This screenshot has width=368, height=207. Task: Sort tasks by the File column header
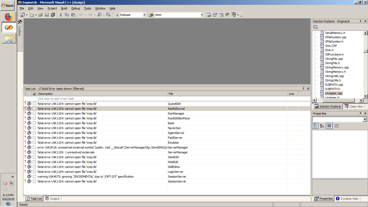227,94
